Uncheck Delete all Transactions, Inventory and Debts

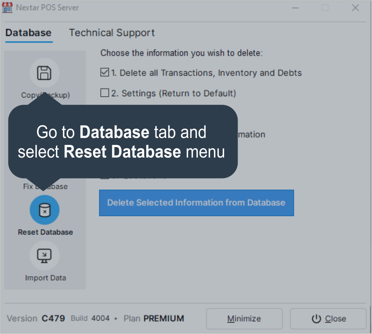pos(105,73)
